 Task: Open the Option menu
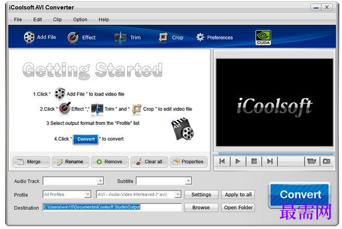(x=80, y=19)
